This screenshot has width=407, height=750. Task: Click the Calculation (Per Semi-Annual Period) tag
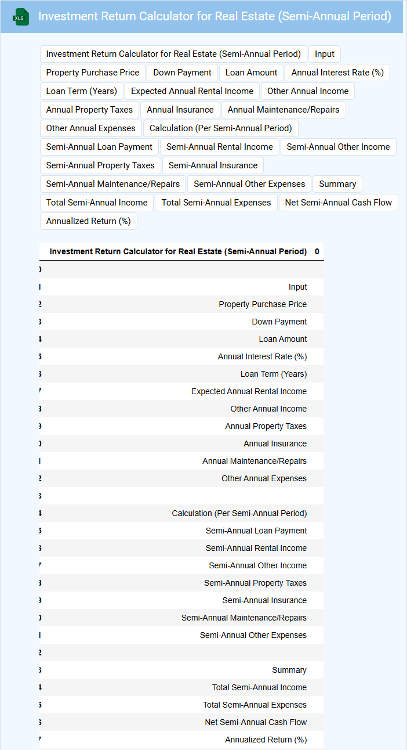click(221, 128)
